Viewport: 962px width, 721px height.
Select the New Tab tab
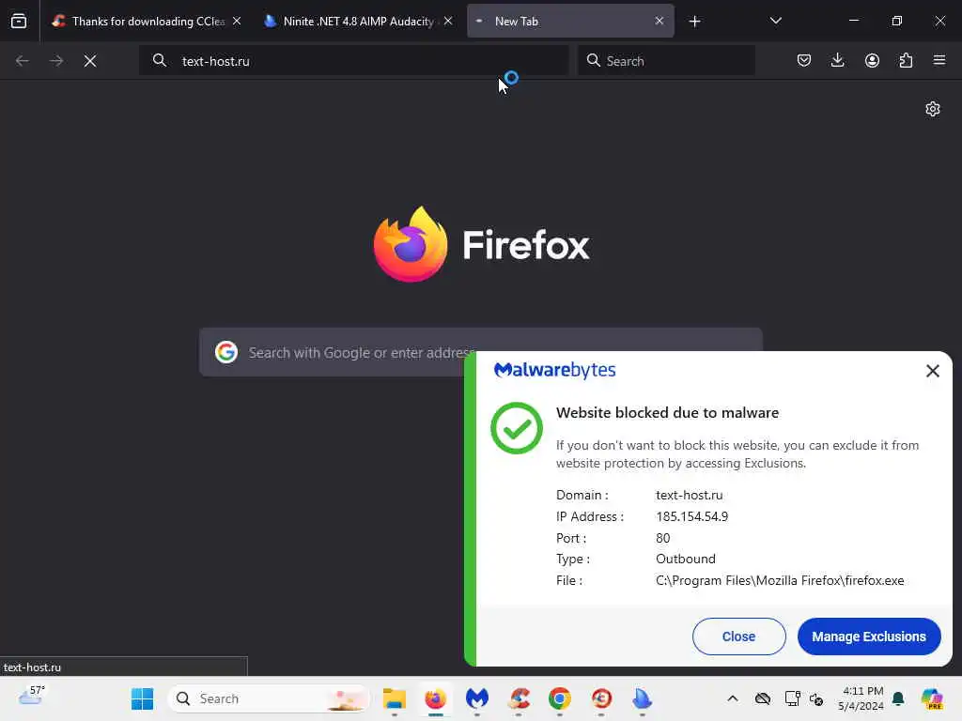[570, 21]
